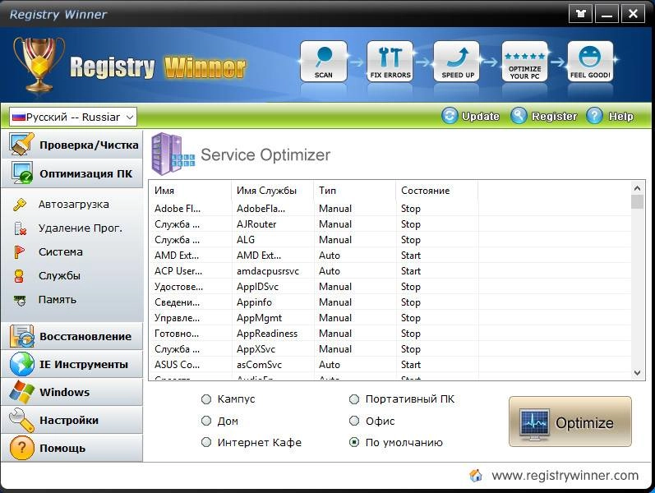Image resolution: width=655 pixels, height=493 pixels.
Task: Click the Восстановление restore disk icon
Action: coord(22,336)
